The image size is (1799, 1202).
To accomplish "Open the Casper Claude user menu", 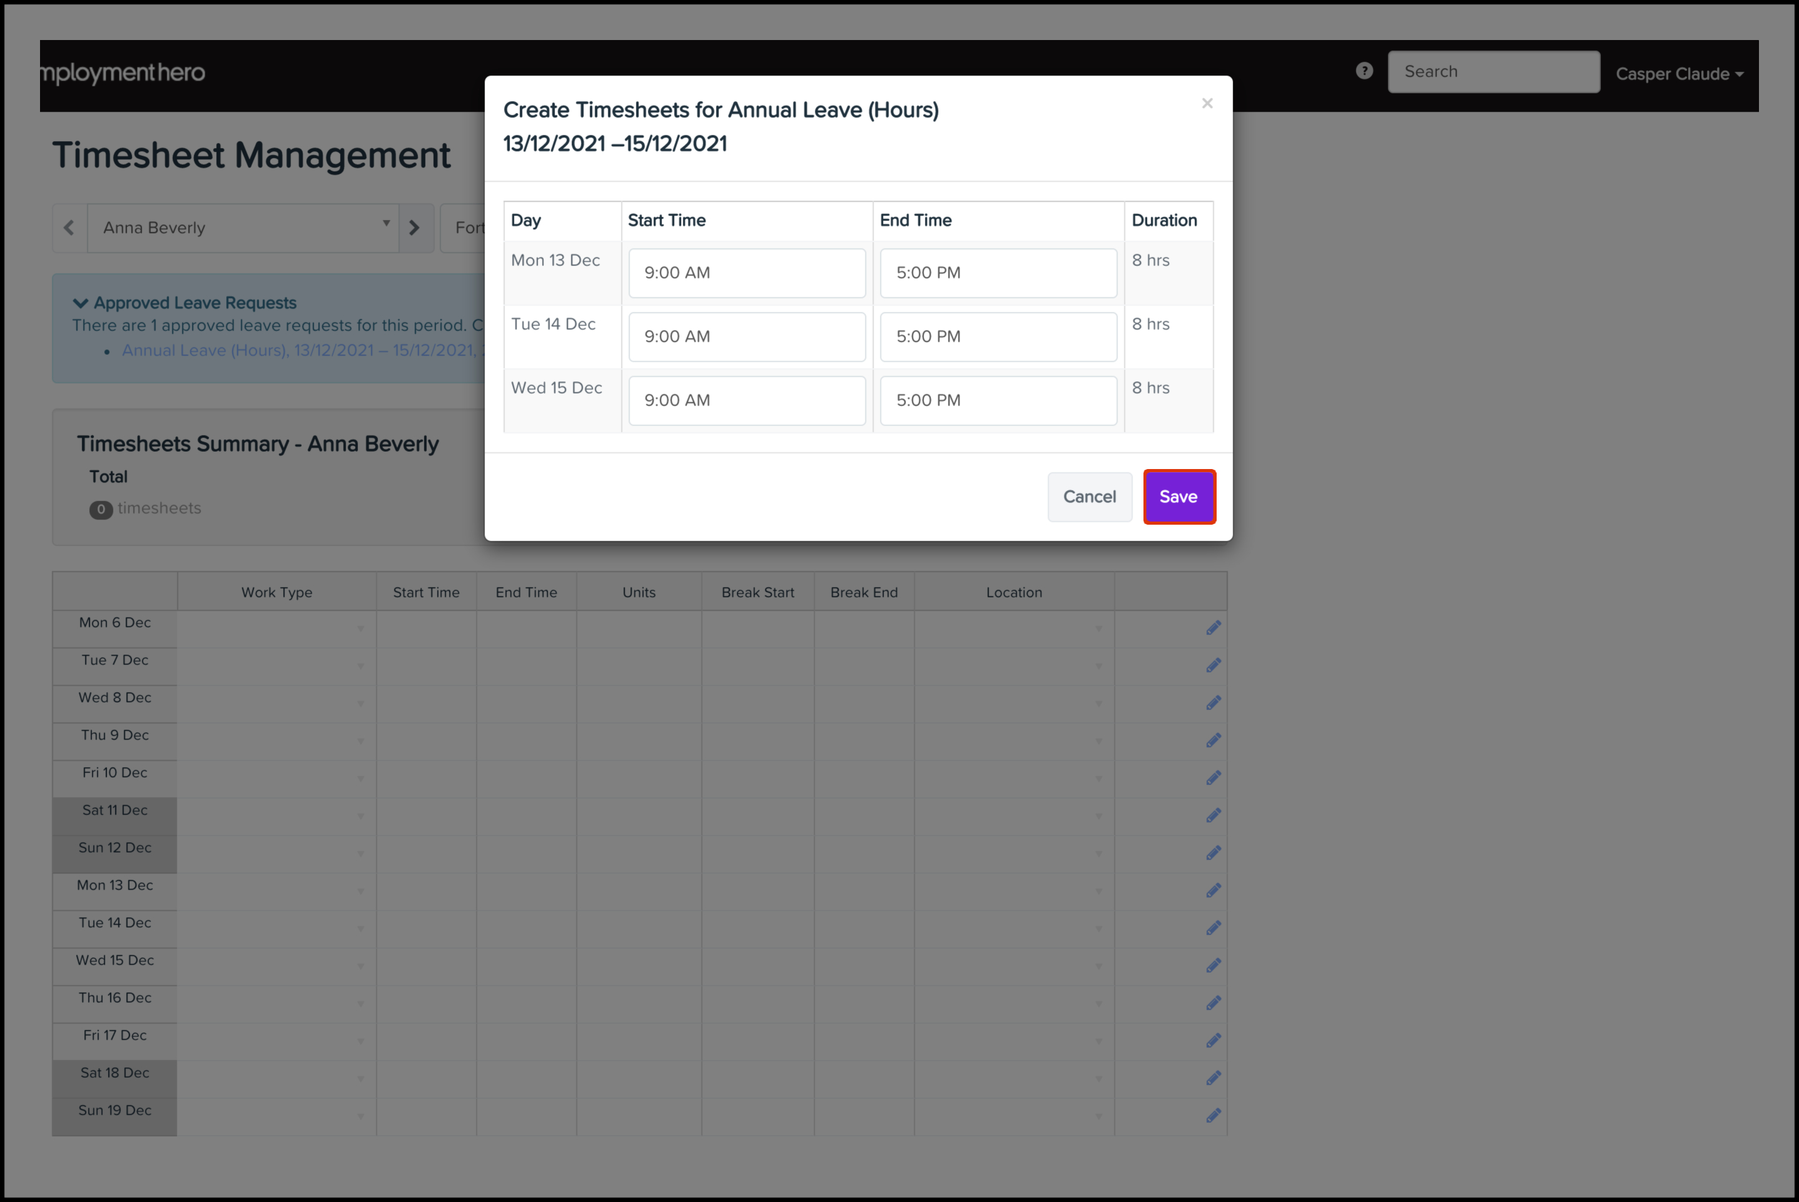I will tap(1679, 74).
